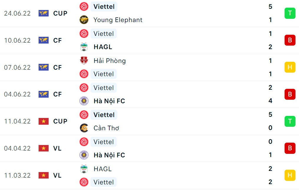Open the Hải Phòng team logo

click(x=84, y=61)
